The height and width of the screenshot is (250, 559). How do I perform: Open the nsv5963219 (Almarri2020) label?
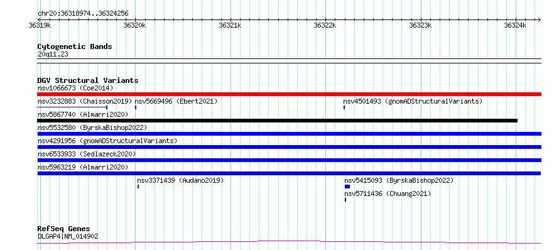coord(83,167)
